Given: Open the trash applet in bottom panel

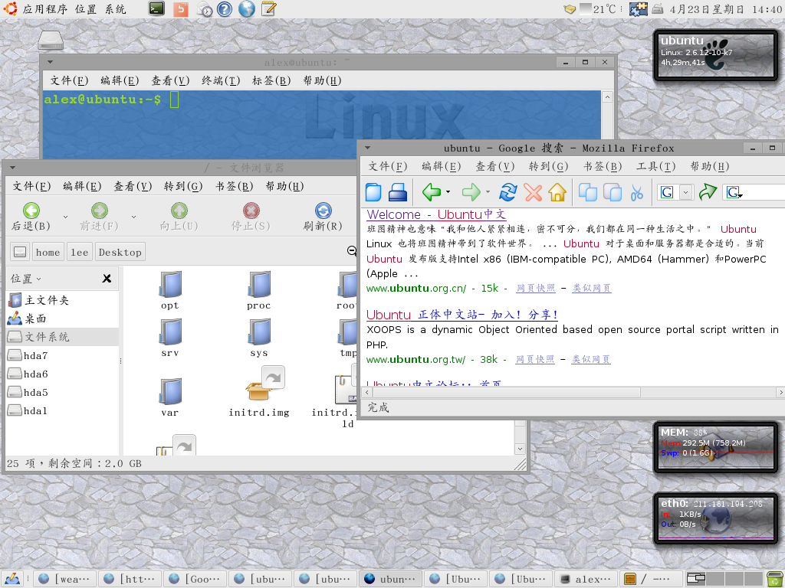Looking at the screenshot, I should (x=774, y=579).
